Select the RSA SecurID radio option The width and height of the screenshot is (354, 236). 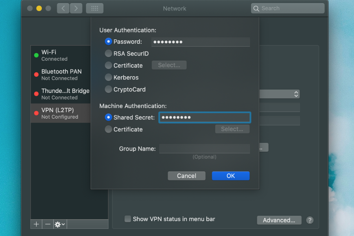pos(109,53)
